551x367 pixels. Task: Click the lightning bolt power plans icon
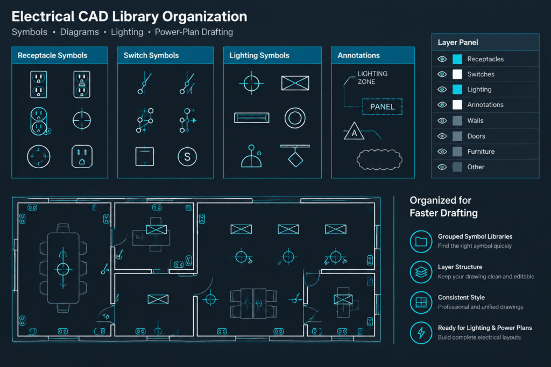click(x=421, y=333)
